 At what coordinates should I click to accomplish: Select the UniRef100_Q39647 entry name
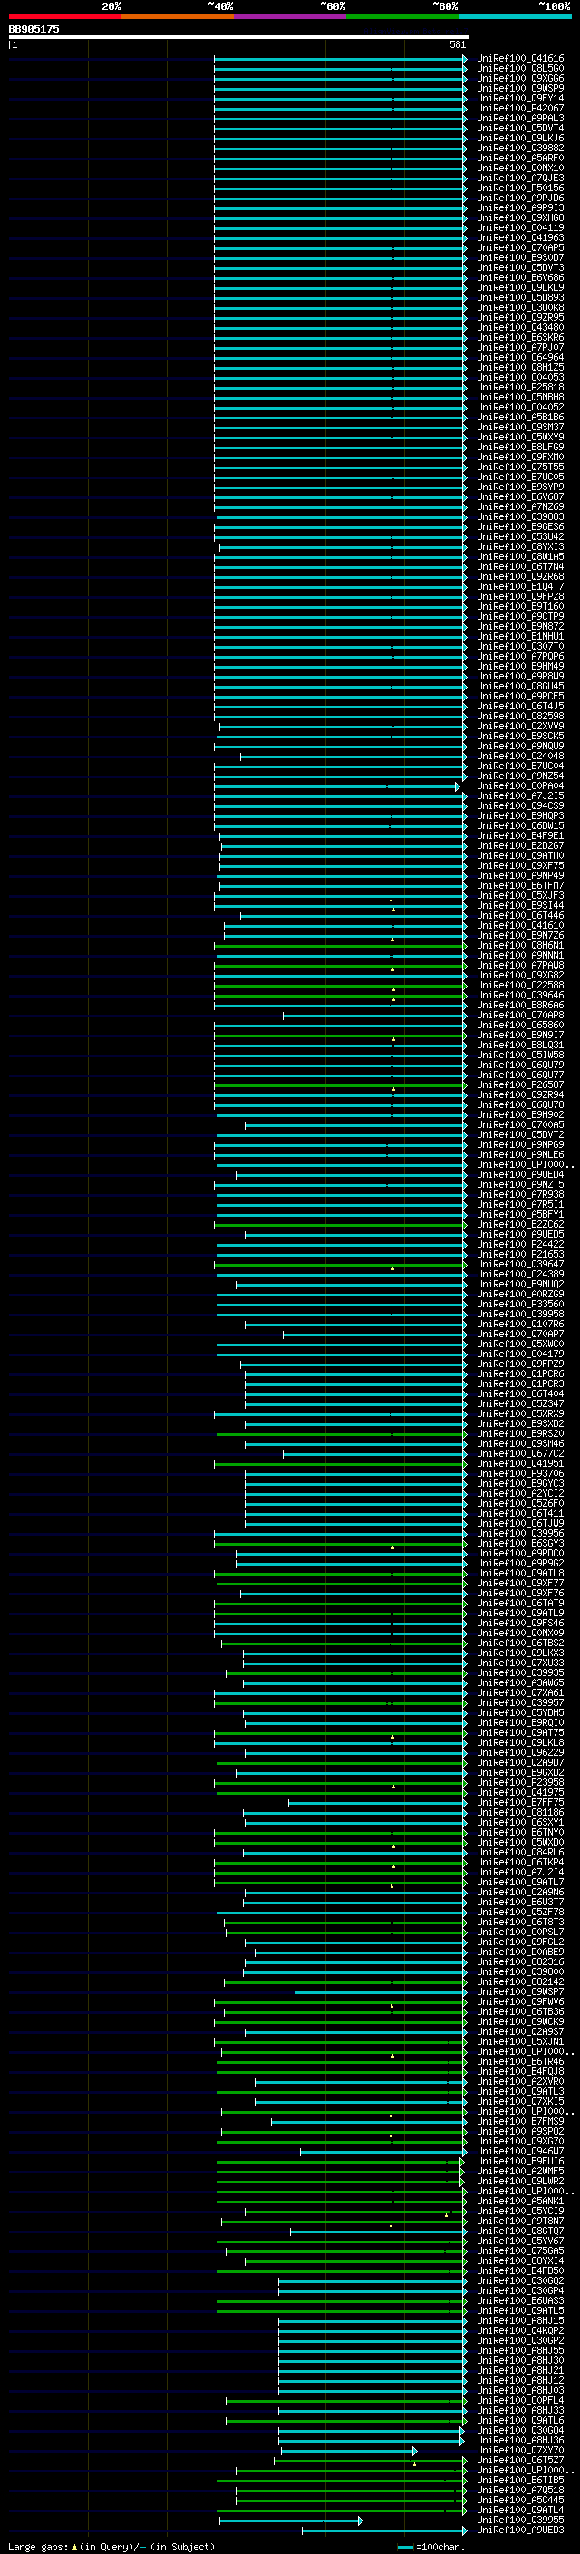click(520, 1264)
